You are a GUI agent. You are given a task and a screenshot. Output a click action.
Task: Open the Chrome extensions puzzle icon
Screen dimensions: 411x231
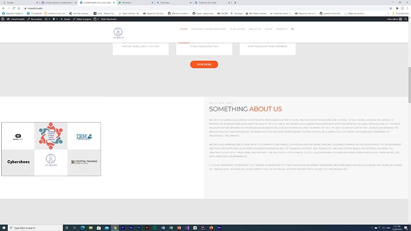pyautogui.click(x=397, y=8)
